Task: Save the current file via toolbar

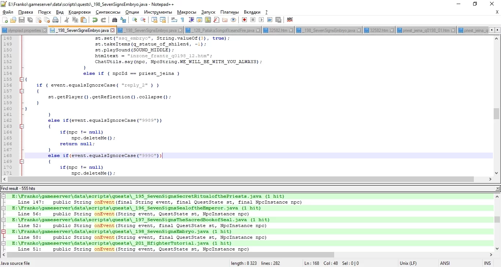Action: [x=22, y=20]
